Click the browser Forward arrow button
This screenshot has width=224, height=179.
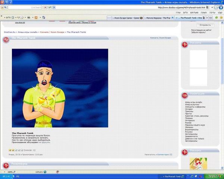click(216, 7)
